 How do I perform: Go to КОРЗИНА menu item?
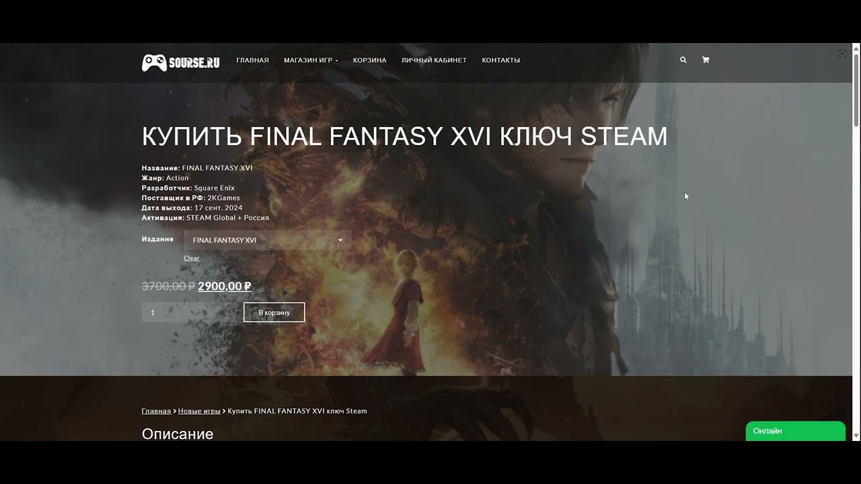(x=370, y=61)
